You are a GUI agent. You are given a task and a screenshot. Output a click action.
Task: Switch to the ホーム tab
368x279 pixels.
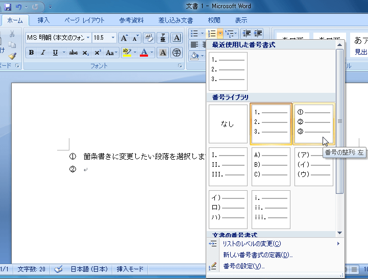(x=15, y=20)
